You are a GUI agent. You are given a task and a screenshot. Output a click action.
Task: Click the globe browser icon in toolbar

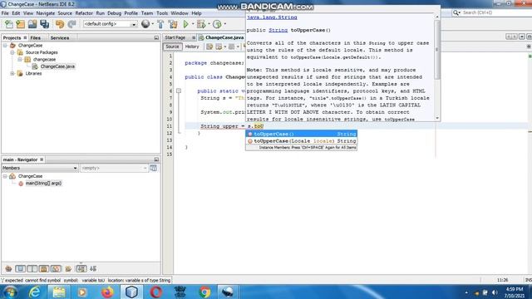pyautogui.click(x=145, y=24)
